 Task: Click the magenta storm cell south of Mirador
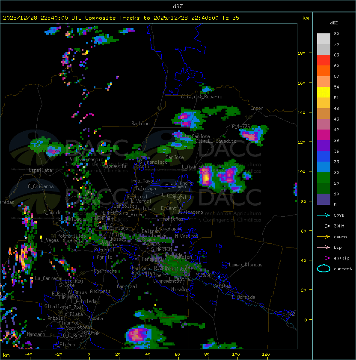(138, 335)
